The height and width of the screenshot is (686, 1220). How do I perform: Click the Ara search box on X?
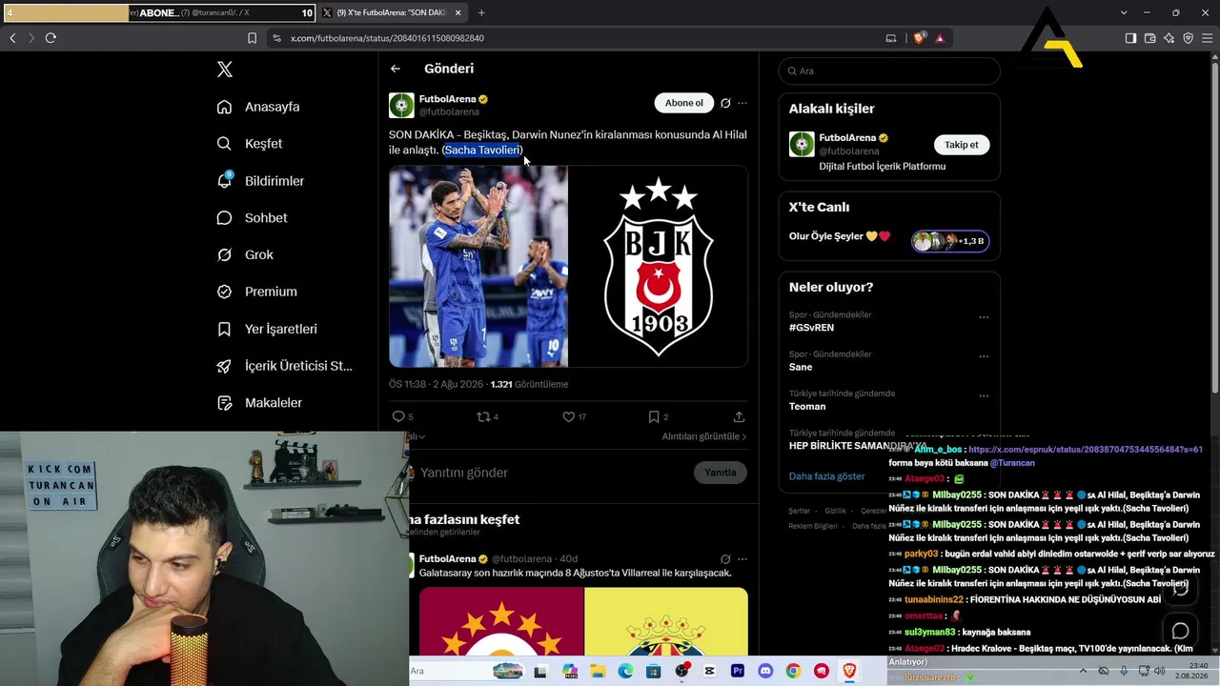[889, 71]
